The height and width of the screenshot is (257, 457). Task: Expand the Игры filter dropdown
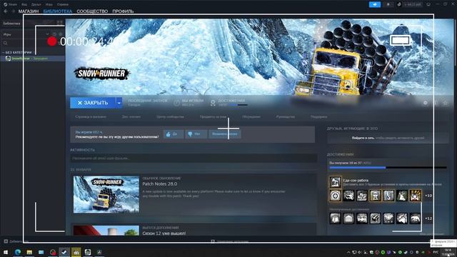(48, 34)
